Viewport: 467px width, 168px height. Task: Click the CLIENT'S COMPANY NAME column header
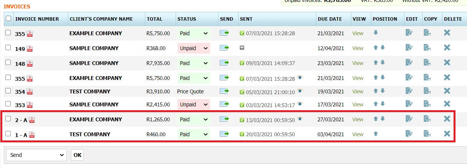[x=101, y=19]
